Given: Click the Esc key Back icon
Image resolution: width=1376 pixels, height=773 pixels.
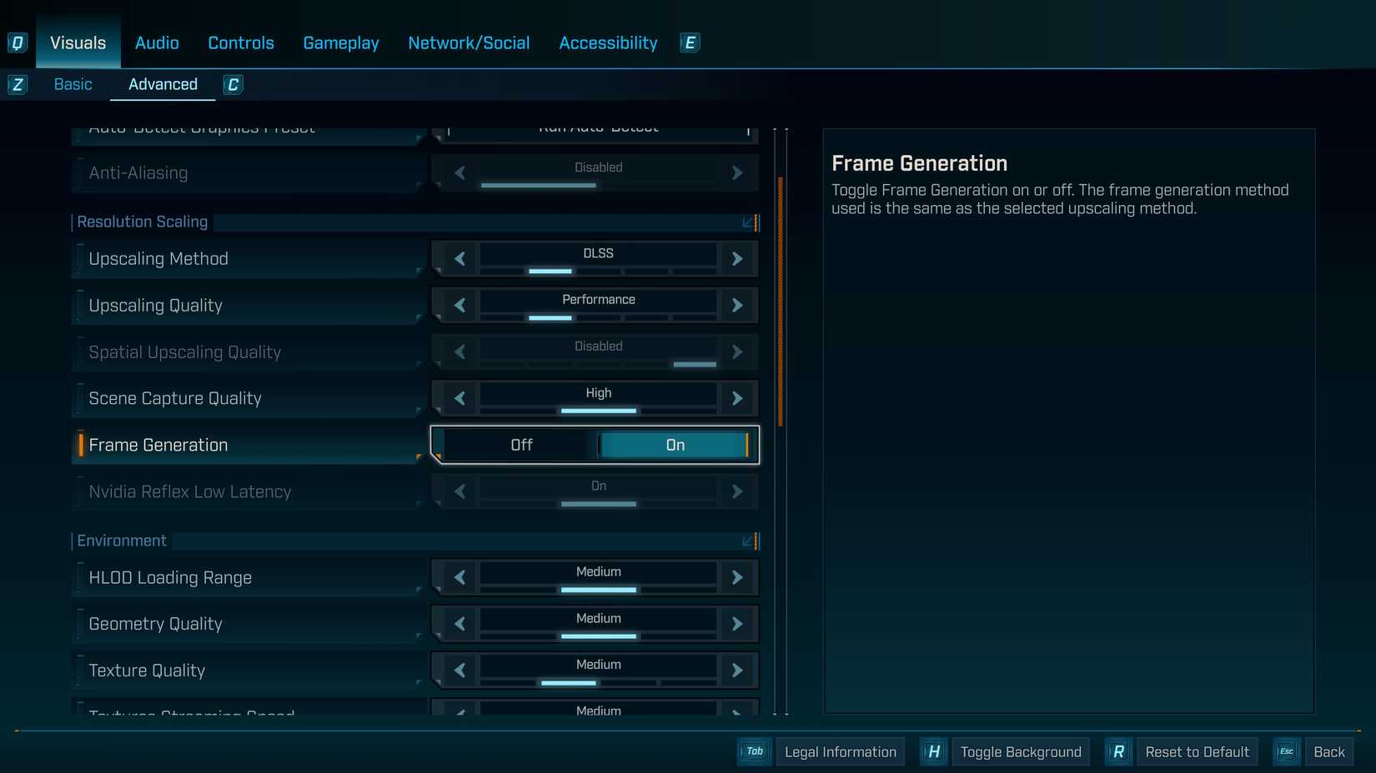Looking at the screenshot, I should coord(1287,751).
